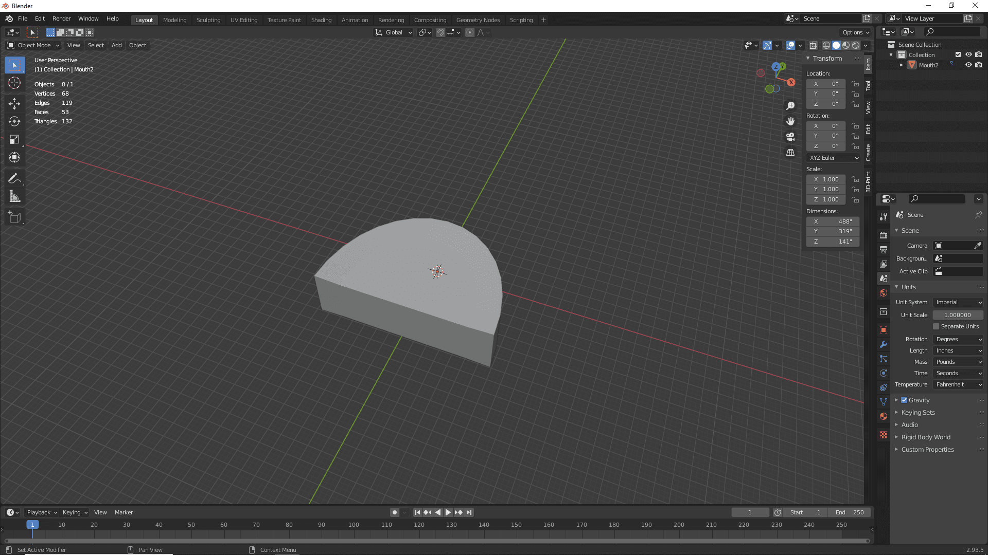This screenshot has height=555, width=988.
Task: Open the Physics properties tab
Action: pos(884,373)
